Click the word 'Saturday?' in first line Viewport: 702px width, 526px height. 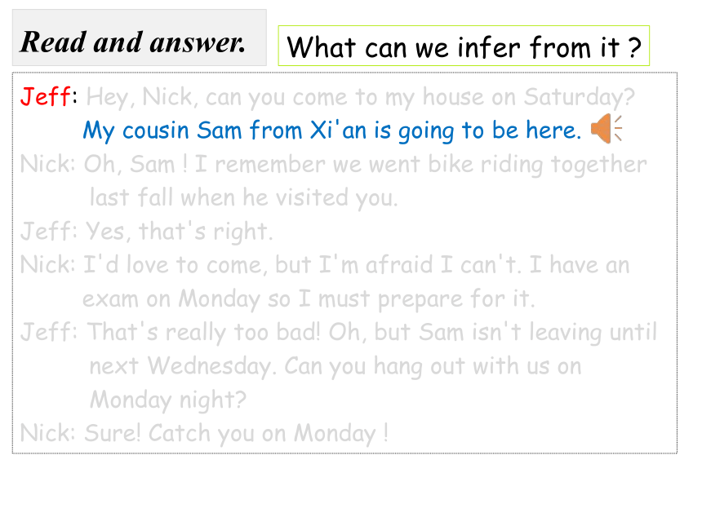580,98
